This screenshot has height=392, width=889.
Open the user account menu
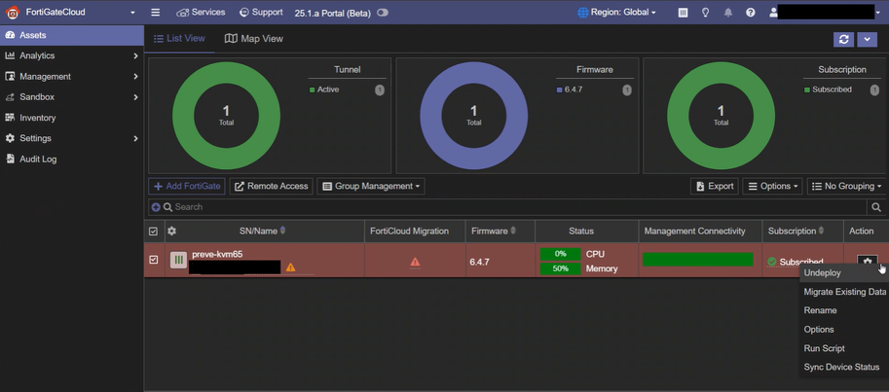(825, 12)
